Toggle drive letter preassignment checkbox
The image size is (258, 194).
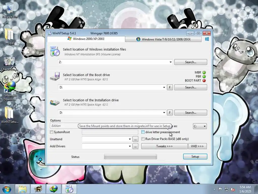tap(143, 132)
